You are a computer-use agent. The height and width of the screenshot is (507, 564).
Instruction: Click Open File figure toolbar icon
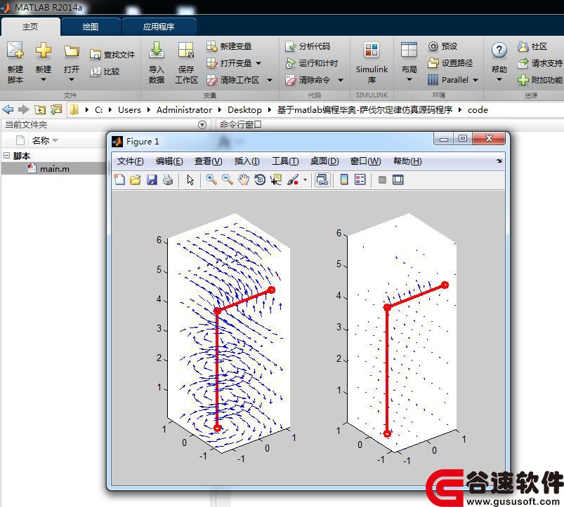coord(136,180)
